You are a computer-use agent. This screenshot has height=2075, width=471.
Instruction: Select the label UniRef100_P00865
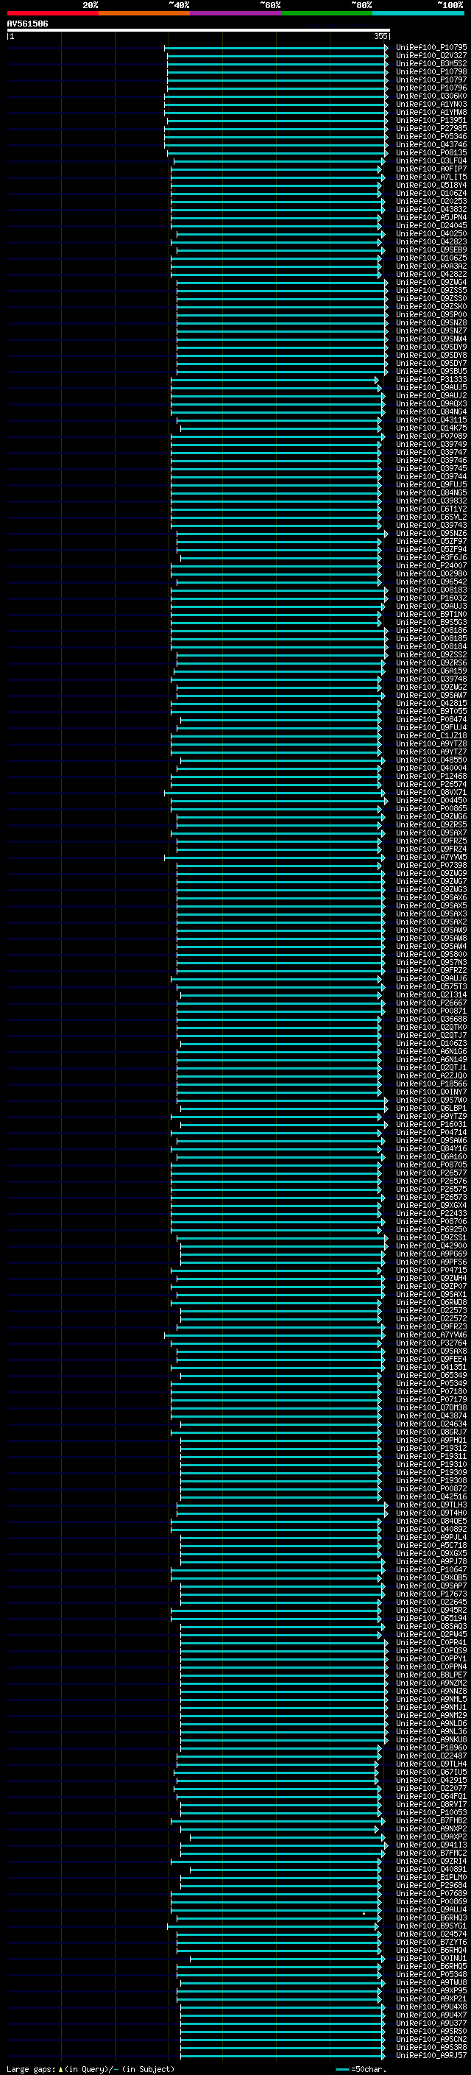pos(431,809)
